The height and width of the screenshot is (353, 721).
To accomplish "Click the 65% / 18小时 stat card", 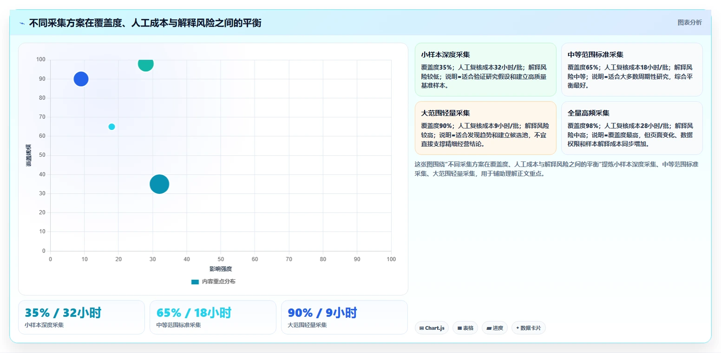I will [x=213, y=317].
